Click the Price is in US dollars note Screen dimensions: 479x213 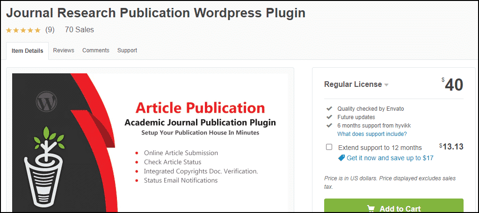pyautogui.click(x=390, y=183)
